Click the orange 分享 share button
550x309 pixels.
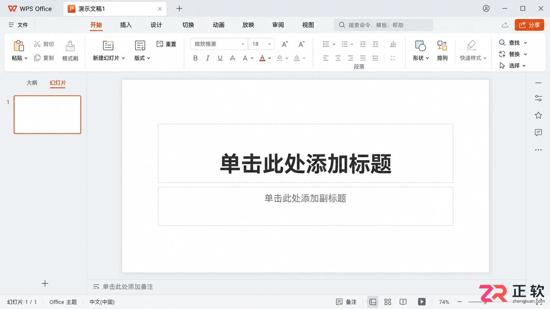(529, 25)
